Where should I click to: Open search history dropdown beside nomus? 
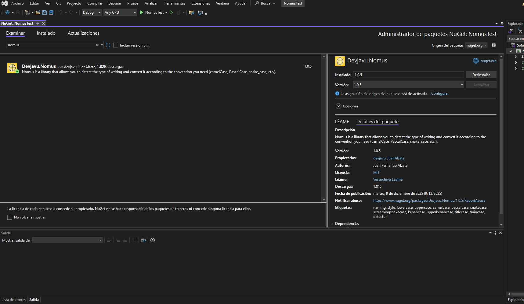(x=102, y=45)
